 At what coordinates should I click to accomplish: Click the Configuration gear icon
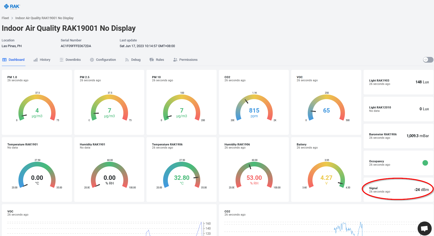[x=92, y=60]
